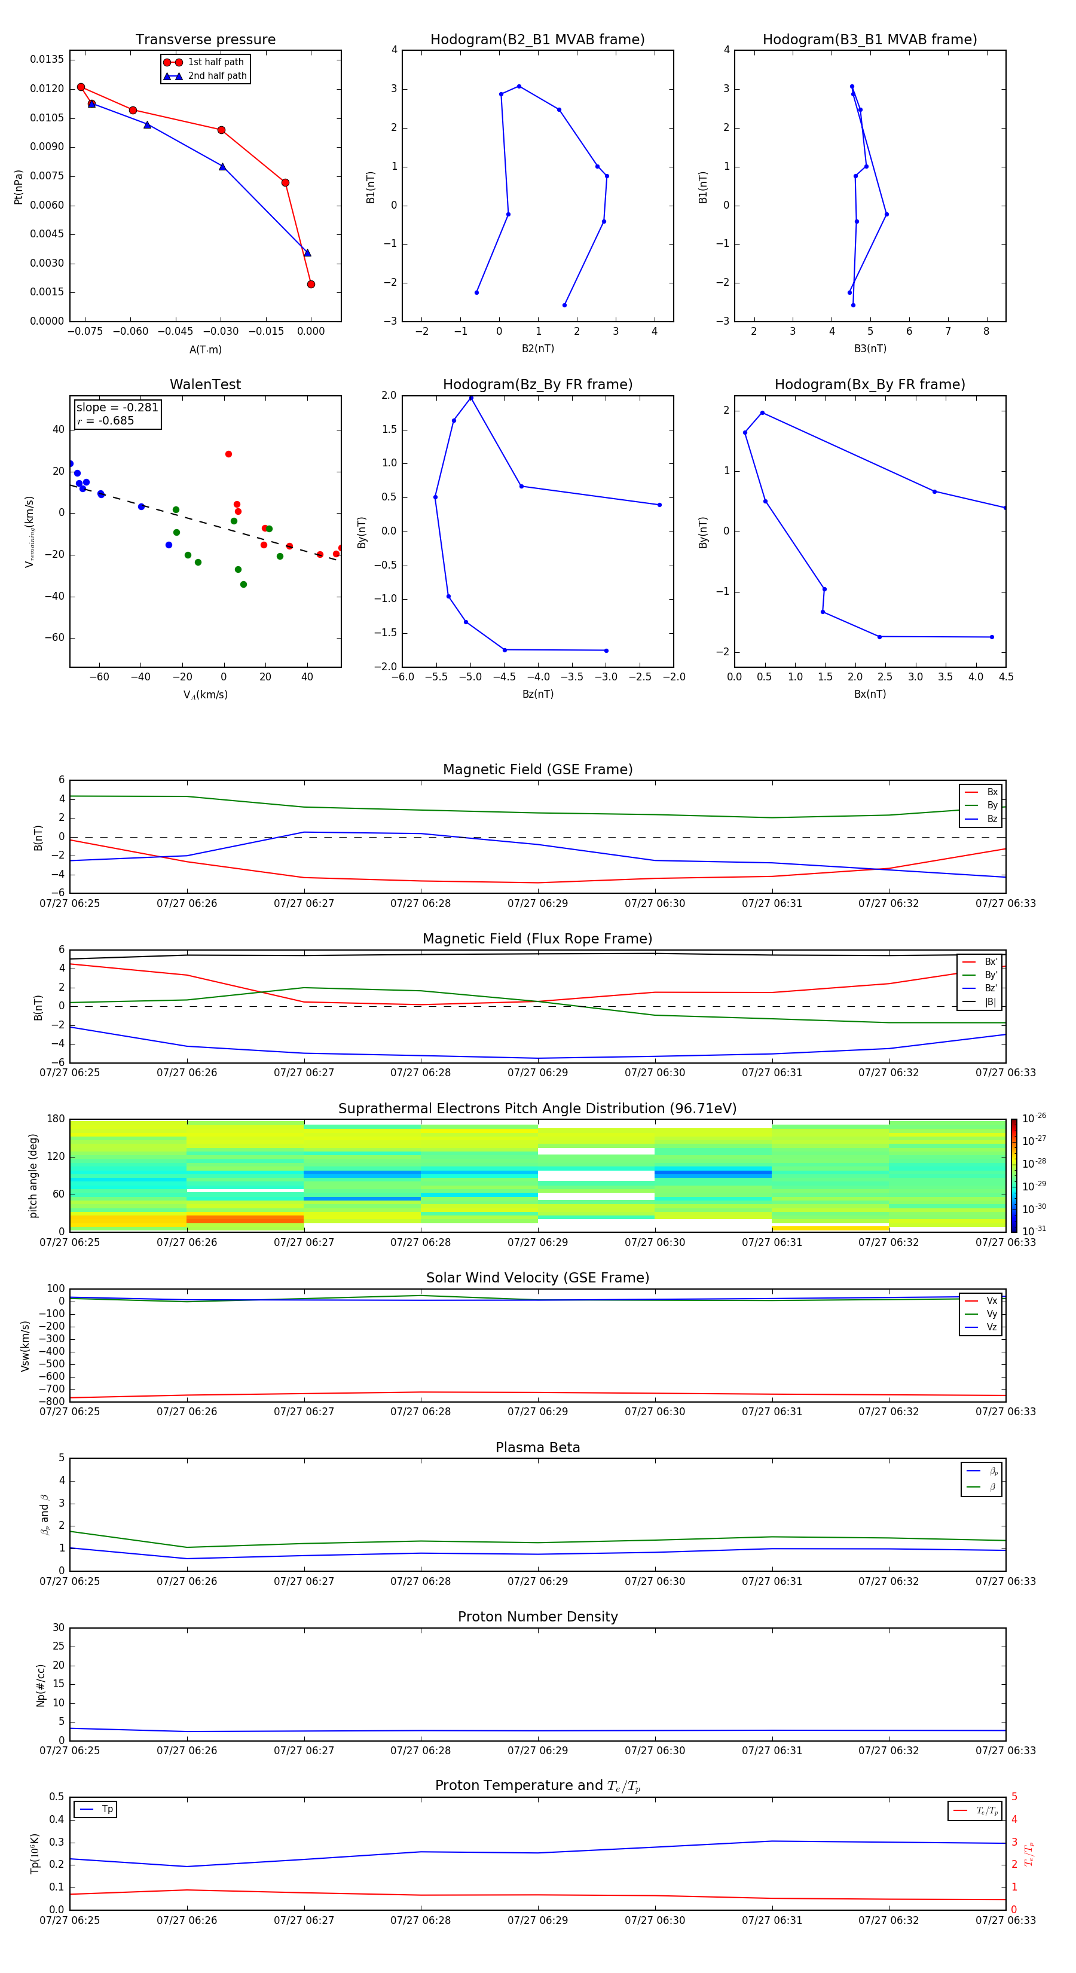Click the "WalenTest" plot title

point(205,384)
